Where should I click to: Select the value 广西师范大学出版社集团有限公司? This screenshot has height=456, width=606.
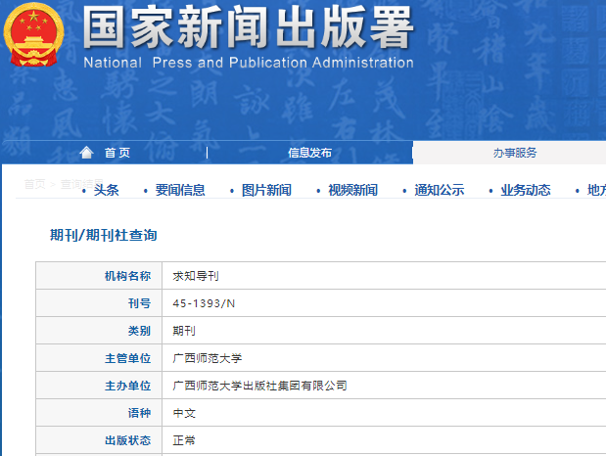[259, 386]
